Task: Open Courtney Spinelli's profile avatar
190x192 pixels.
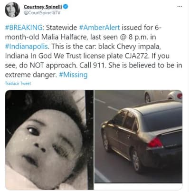Action: click(12, 10)
